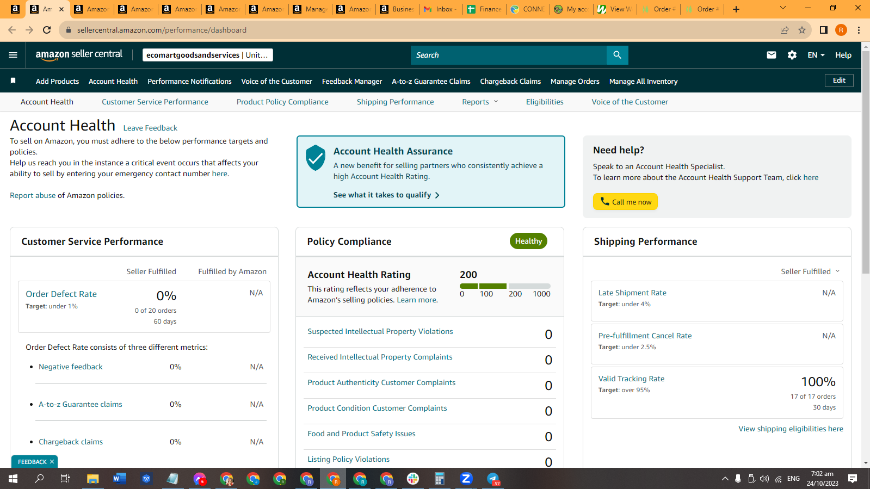870x489 pixels.
Task: Open Calculator from the taskbar
Action: 439,479
